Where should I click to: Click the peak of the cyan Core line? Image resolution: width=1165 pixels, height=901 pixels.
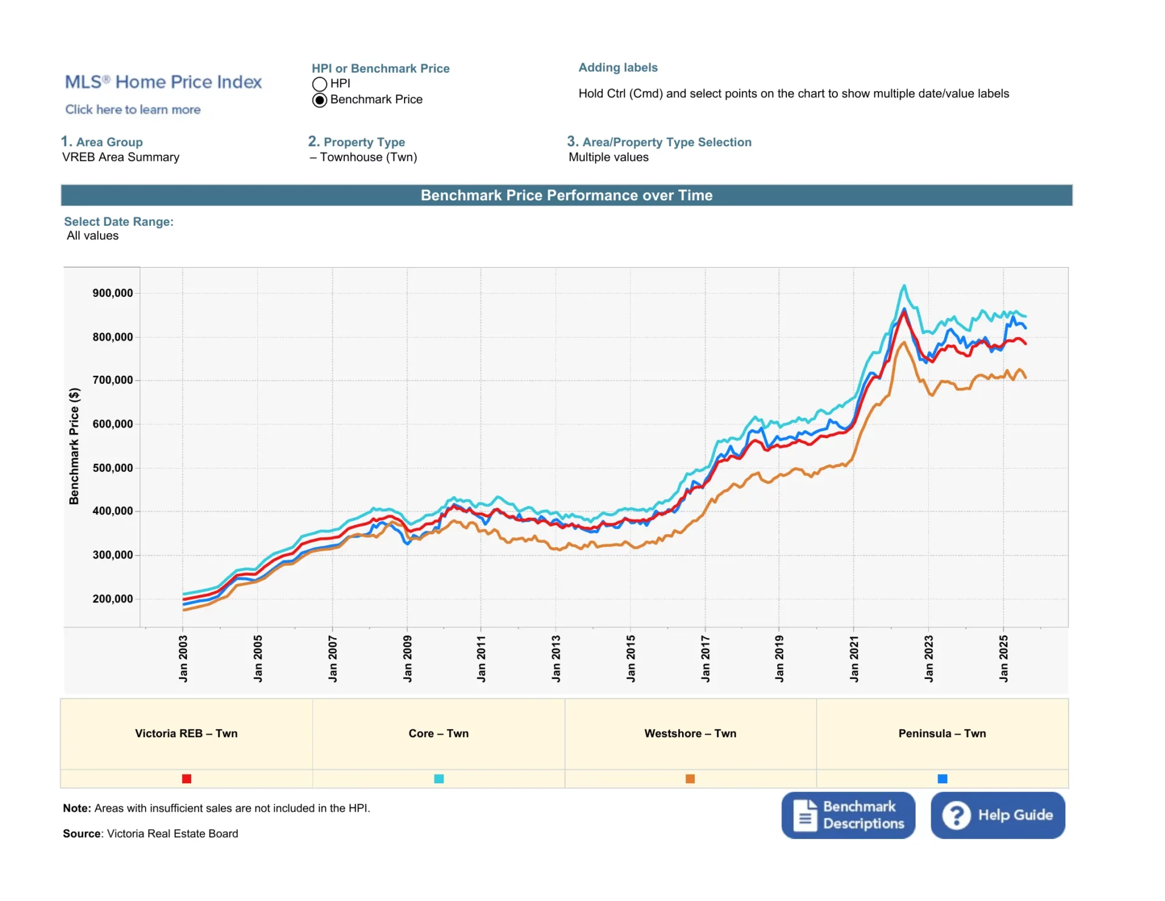(x=904, y=285)
